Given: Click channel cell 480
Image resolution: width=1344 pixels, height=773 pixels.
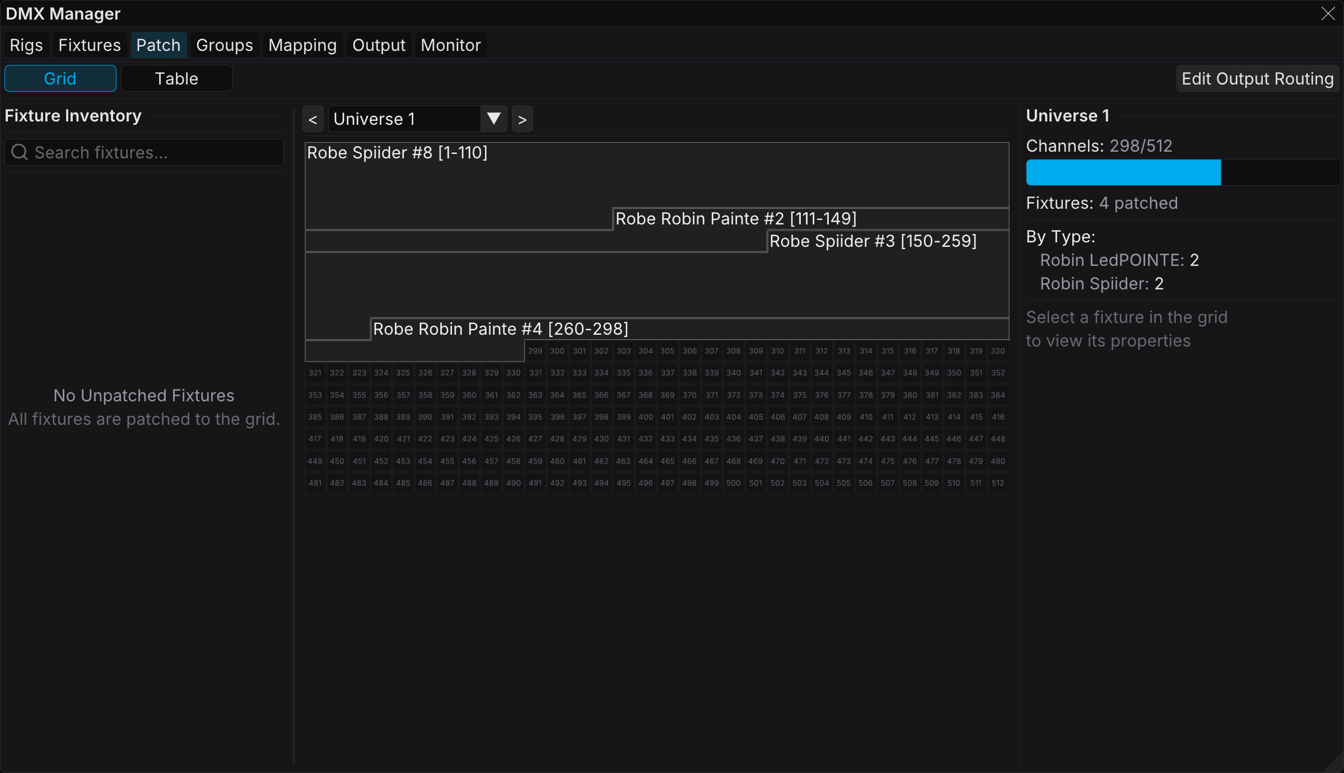Looking at the screenshot, I should coord(998,461).
